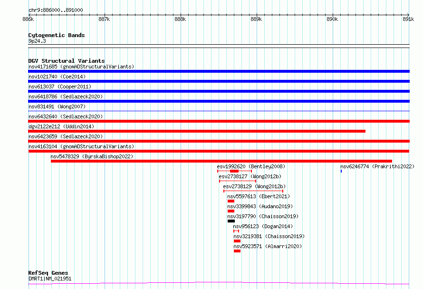Click the nsv4171685 gnomAD blue variant bar
This screenshot has height=289, width=423.
pyautogui.click(x=219, y=71)
